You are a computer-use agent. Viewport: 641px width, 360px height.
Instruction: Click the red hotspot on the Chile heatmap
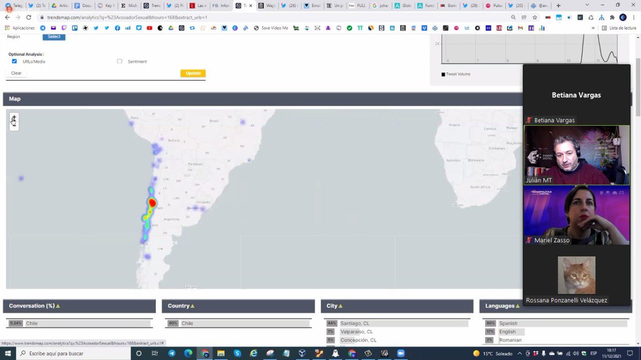click(x=152, y=203)
